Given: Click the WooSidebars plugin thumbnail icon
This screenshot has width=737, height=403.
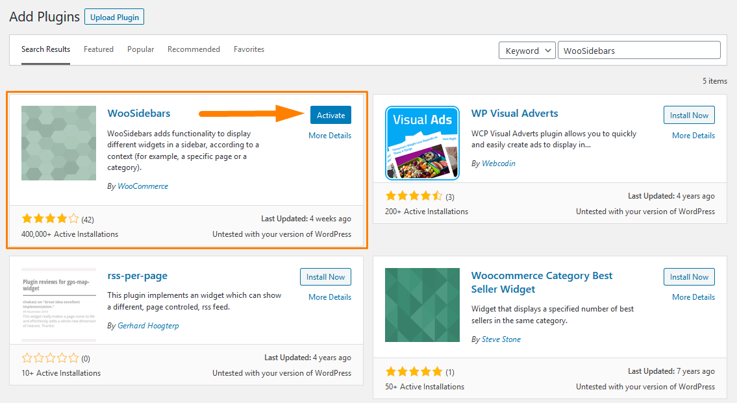Looking at the screenshot, I should pos(58,143).
